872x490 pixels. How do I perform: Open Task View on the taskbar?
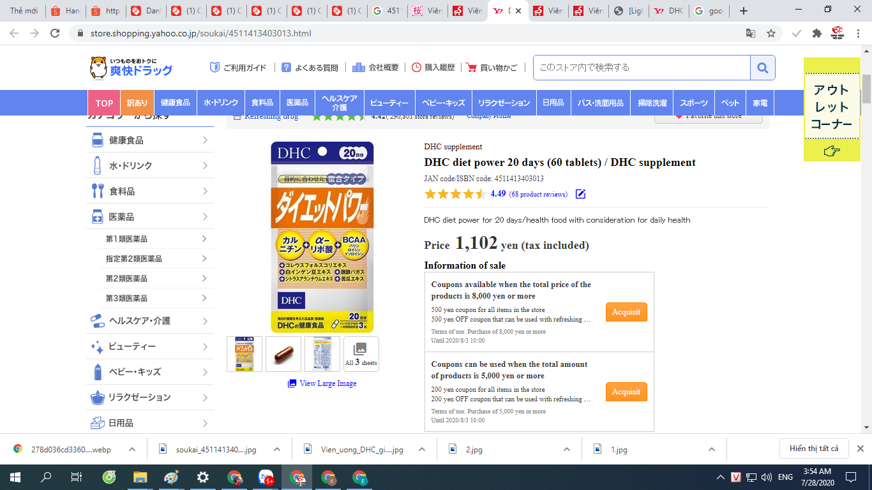click(x=77, y=477)
